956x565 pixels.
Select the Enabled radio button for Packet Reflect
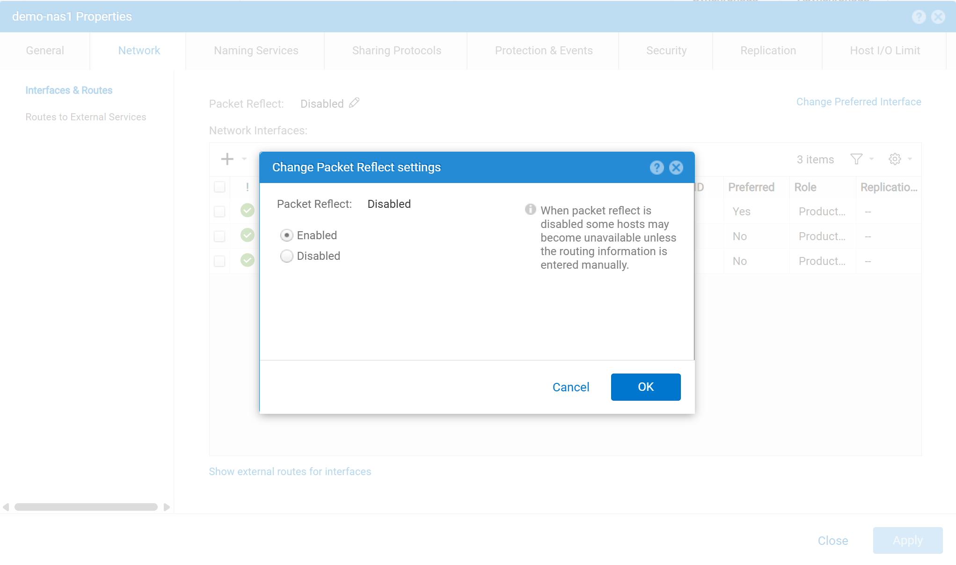tap(286, 235)
